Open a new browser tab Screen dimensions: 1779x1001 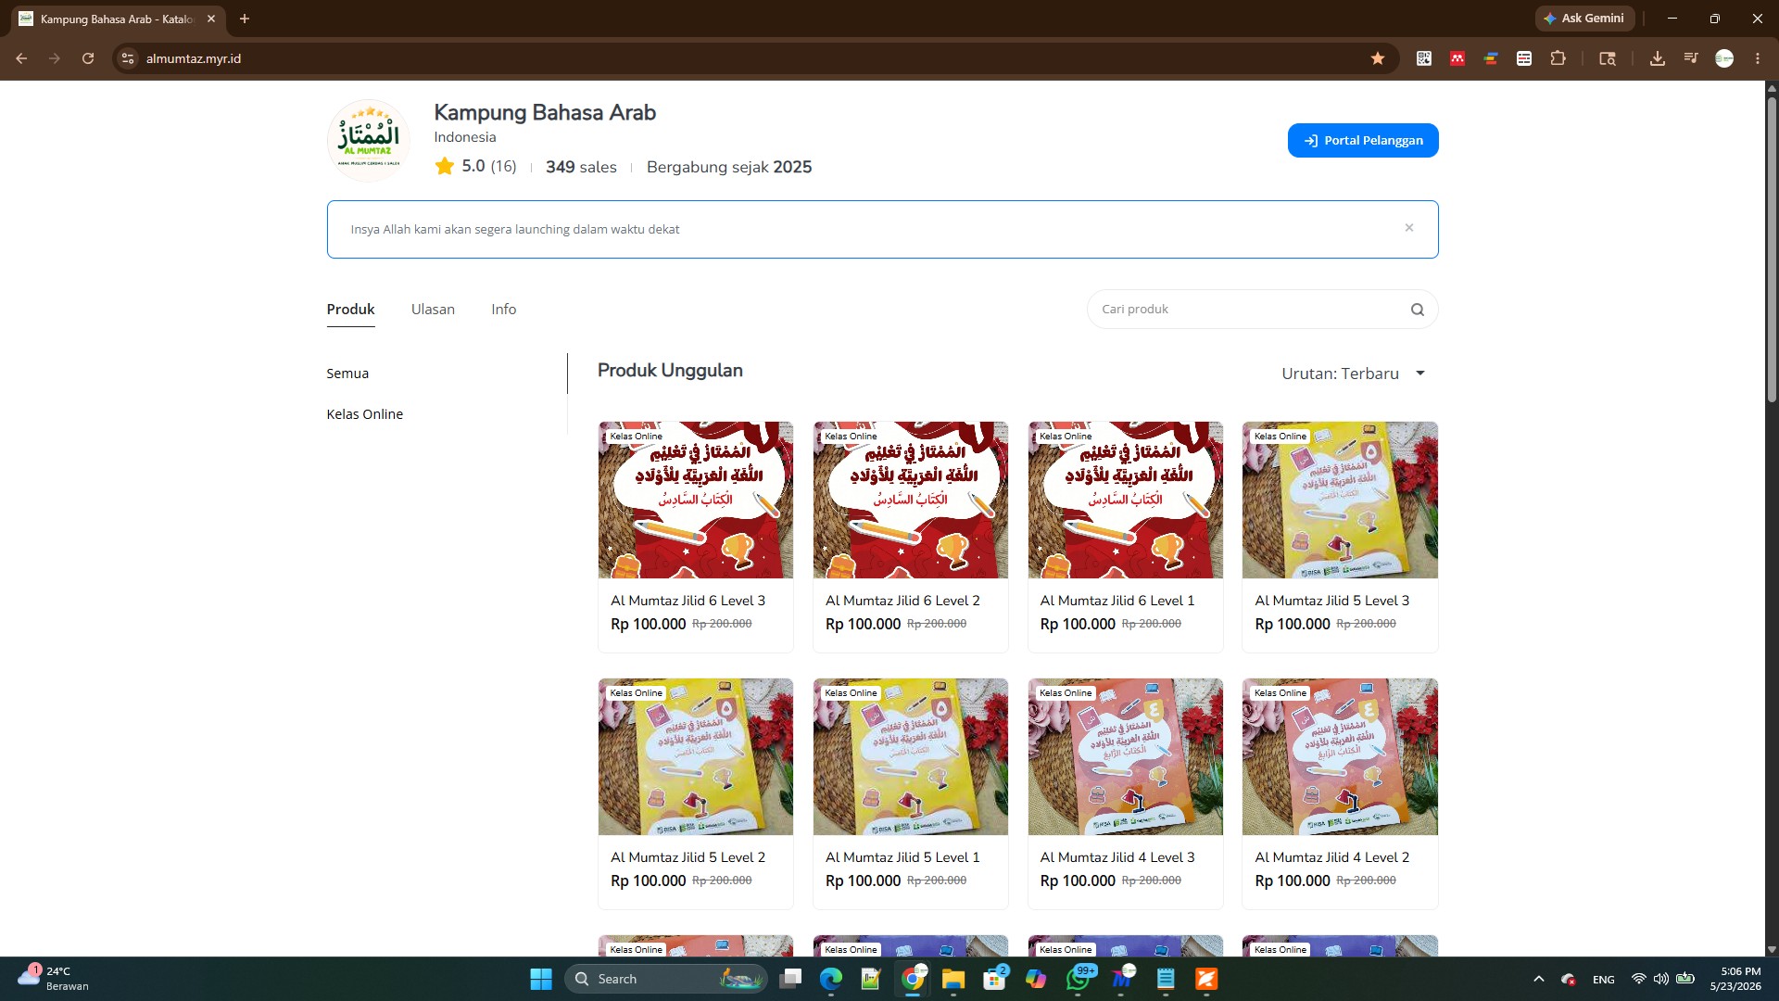point(245,19)
